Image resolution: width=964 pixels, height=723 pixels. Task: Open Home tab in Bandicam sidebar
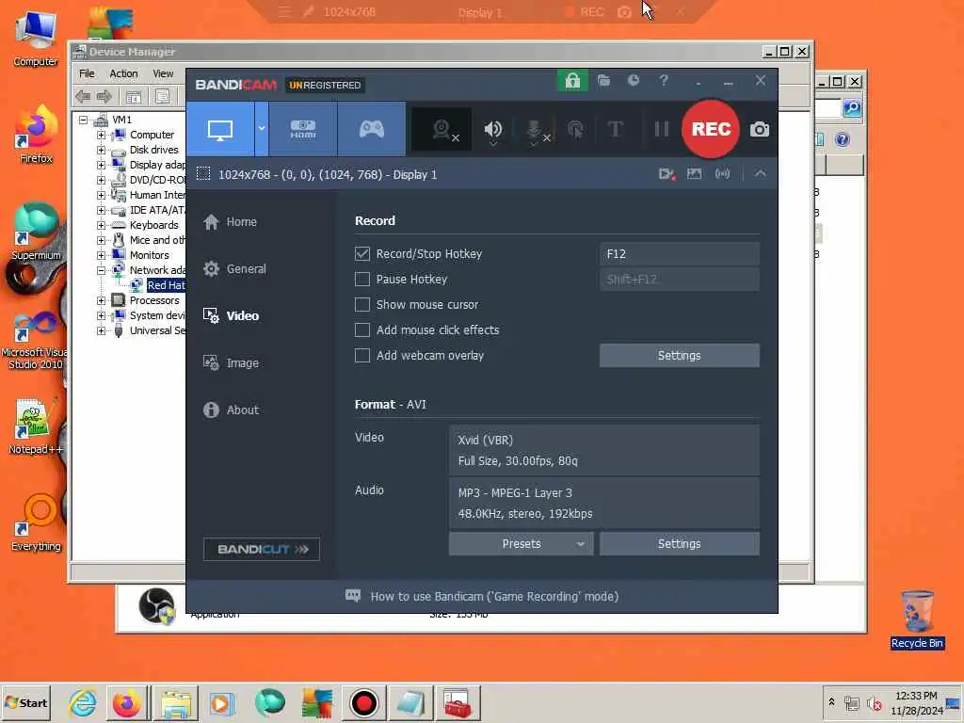(x=230, y=222)
